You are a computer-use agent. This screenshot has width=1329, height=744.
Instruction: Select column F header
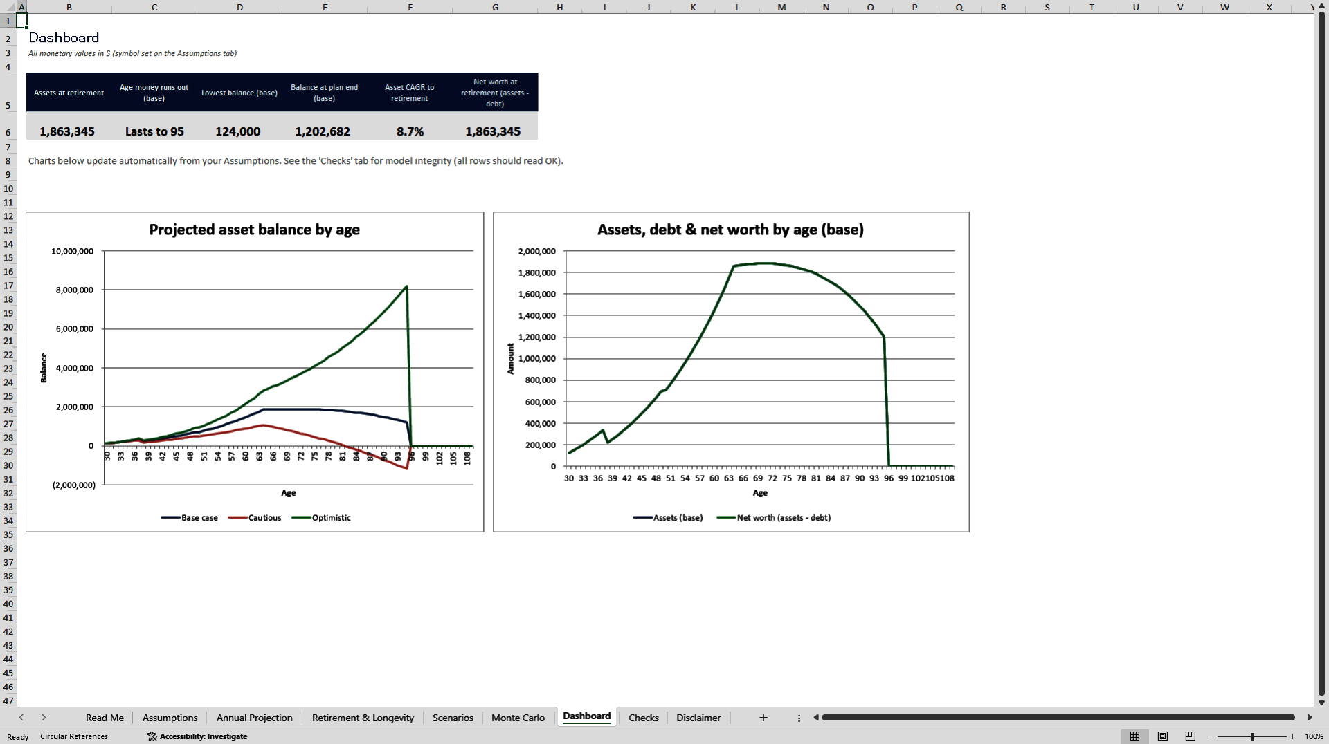point(410,7)
